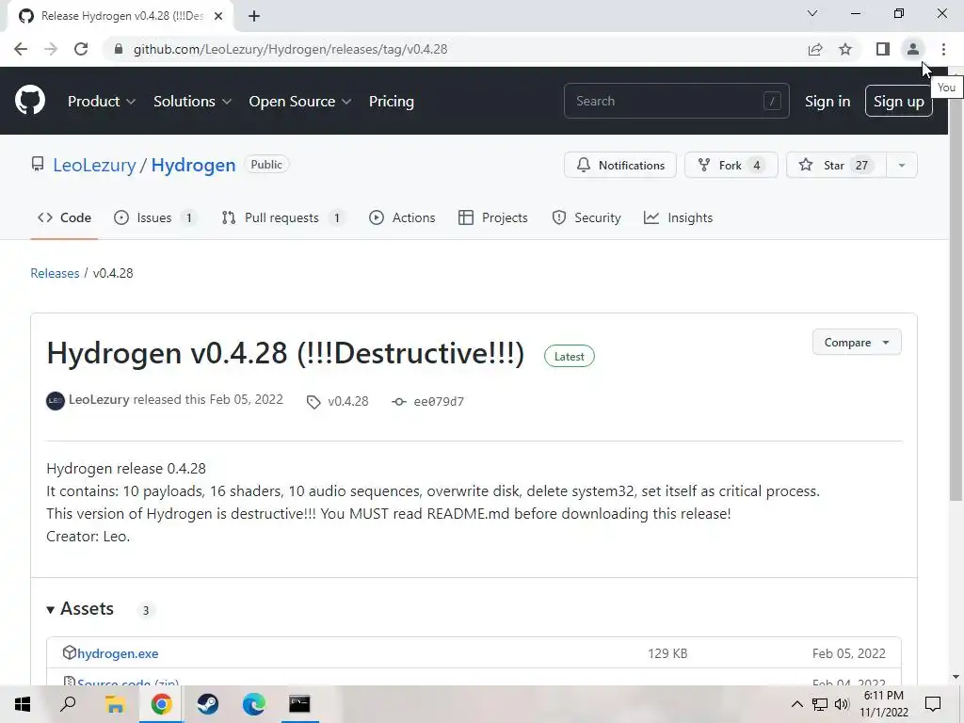Viewport: 964px width, 723px height.
Task: Open Windows notification center
Action: coord(933,704)
